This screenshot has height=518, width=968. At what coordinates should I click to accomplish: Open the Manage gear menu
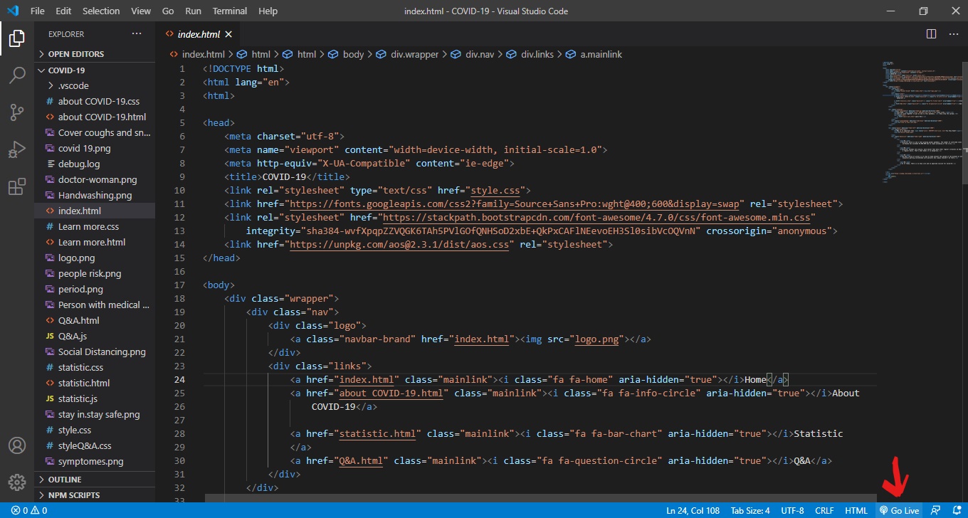(x=16, y=482)
